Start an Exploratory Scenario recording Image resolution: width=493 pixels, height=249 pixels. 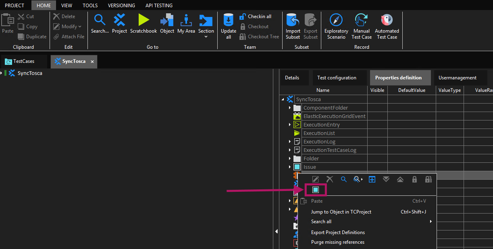click(336, 20)
